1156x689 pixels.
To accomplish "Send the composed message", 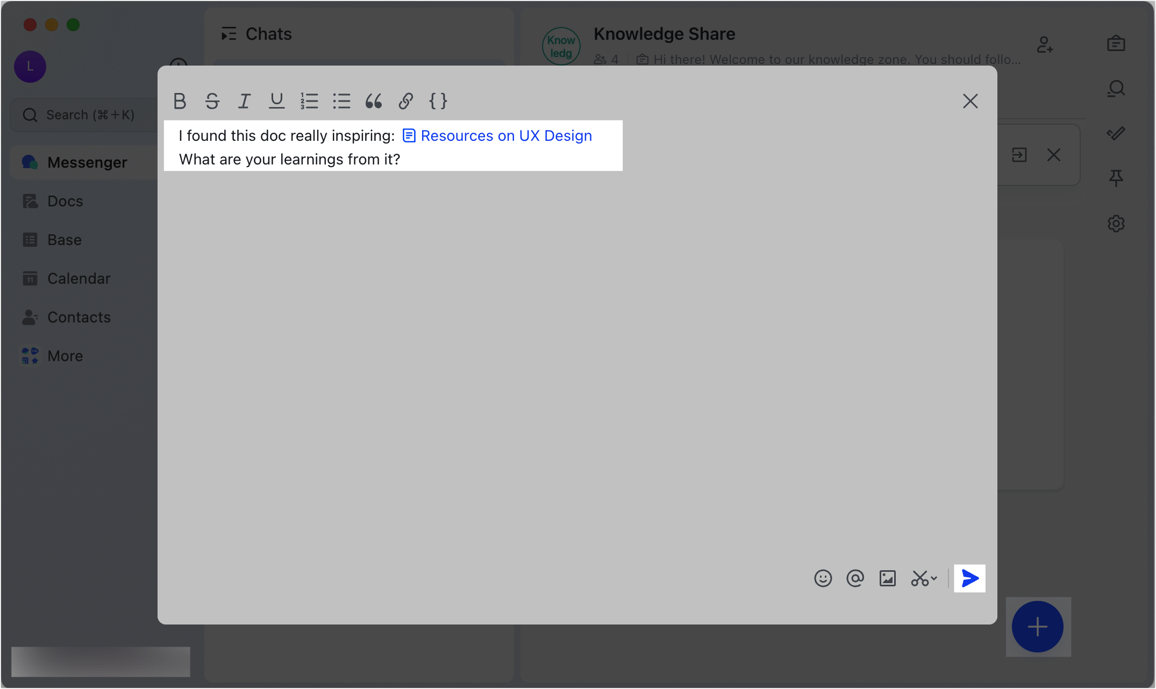I will (969, 578).
